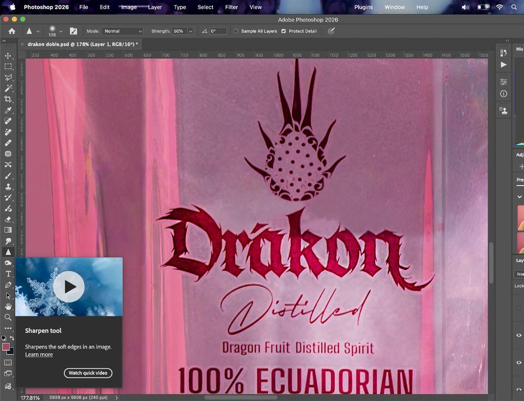Select the Eyedropper tool
The width and height of the screenshot is (524, 401).
point(8,110)
